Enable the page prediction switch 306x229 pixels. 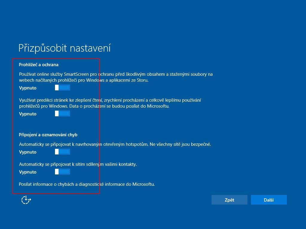pos(62,114)
